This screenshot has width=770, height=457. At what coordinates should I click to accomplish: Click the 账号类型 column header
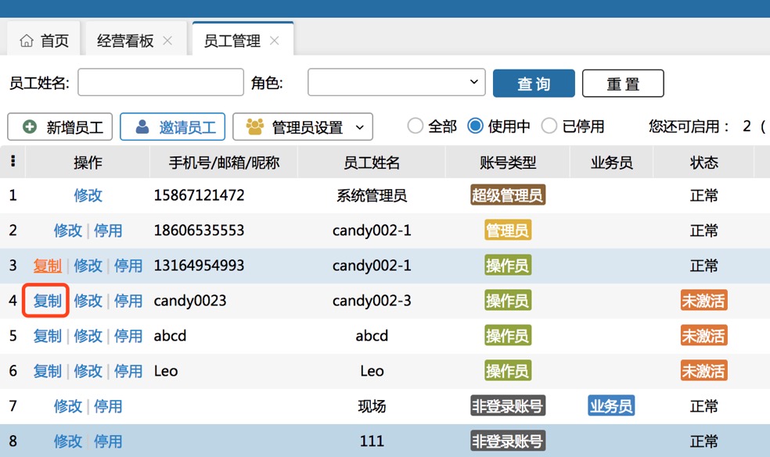click(x=508, y=162)
